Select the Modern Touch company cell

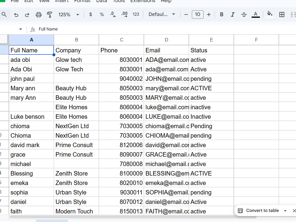point(76,211)
